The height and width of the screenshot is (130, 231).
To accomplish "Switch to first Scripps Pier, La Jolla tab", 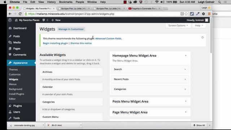I will tap(73, 9).
